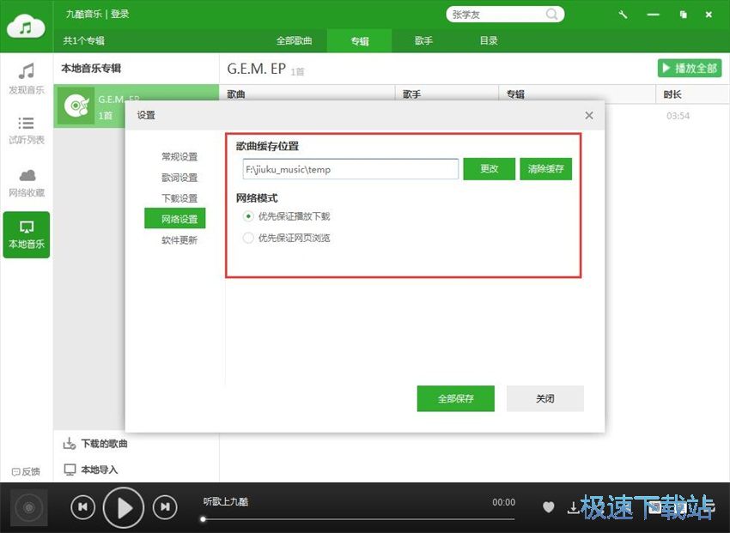This screenshot has height=533, width=730.
Task: Switch to Artist (歌手) tab
Action: point(423,41)
